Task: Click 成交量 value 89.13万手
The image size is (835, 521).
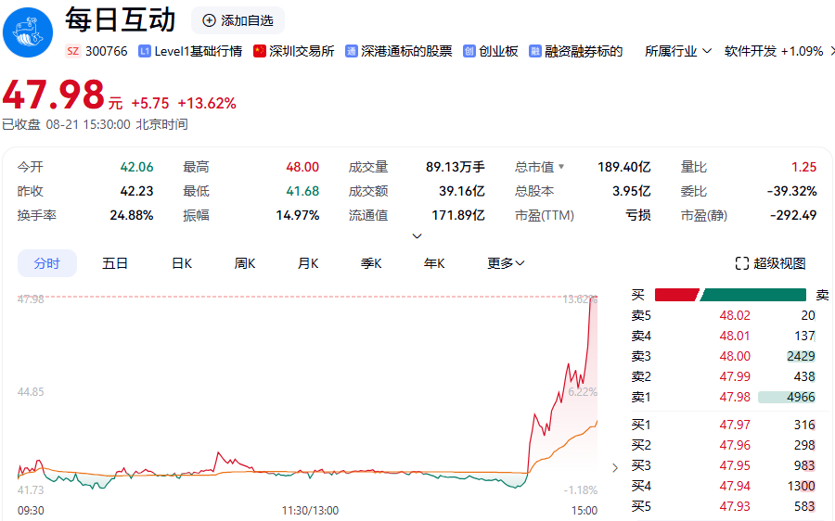Action: (x=456, y=167)
